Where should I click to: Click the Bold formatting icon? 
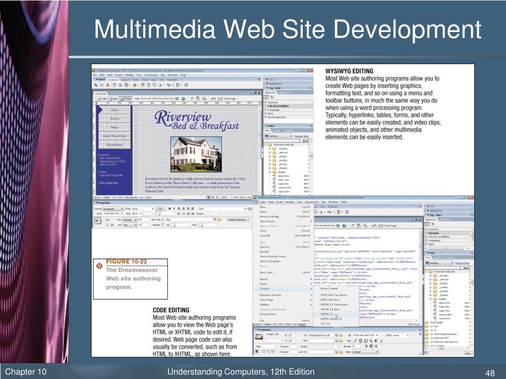(x=169, y=209)
